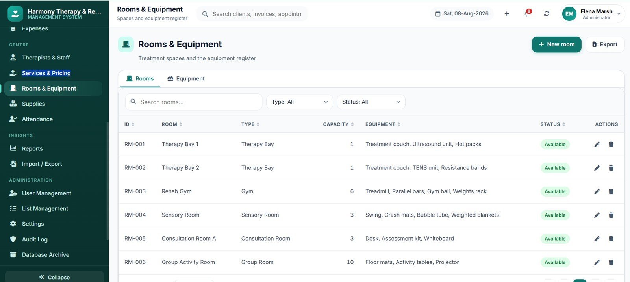Select the Rooms tab
The image size is (630, 282).
(140, 79)
